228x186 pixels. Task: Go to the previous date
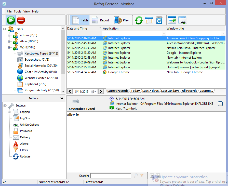(x=70, y=91)
